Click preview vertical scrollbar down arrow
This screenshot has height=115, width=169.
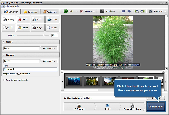click(166, 69)
